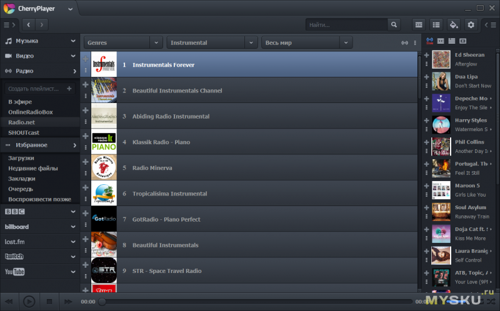Open settings gear icon
Image resolution: width=500 pixels, height=311 pixels.
pyautogui.click(x=471, y=24)
